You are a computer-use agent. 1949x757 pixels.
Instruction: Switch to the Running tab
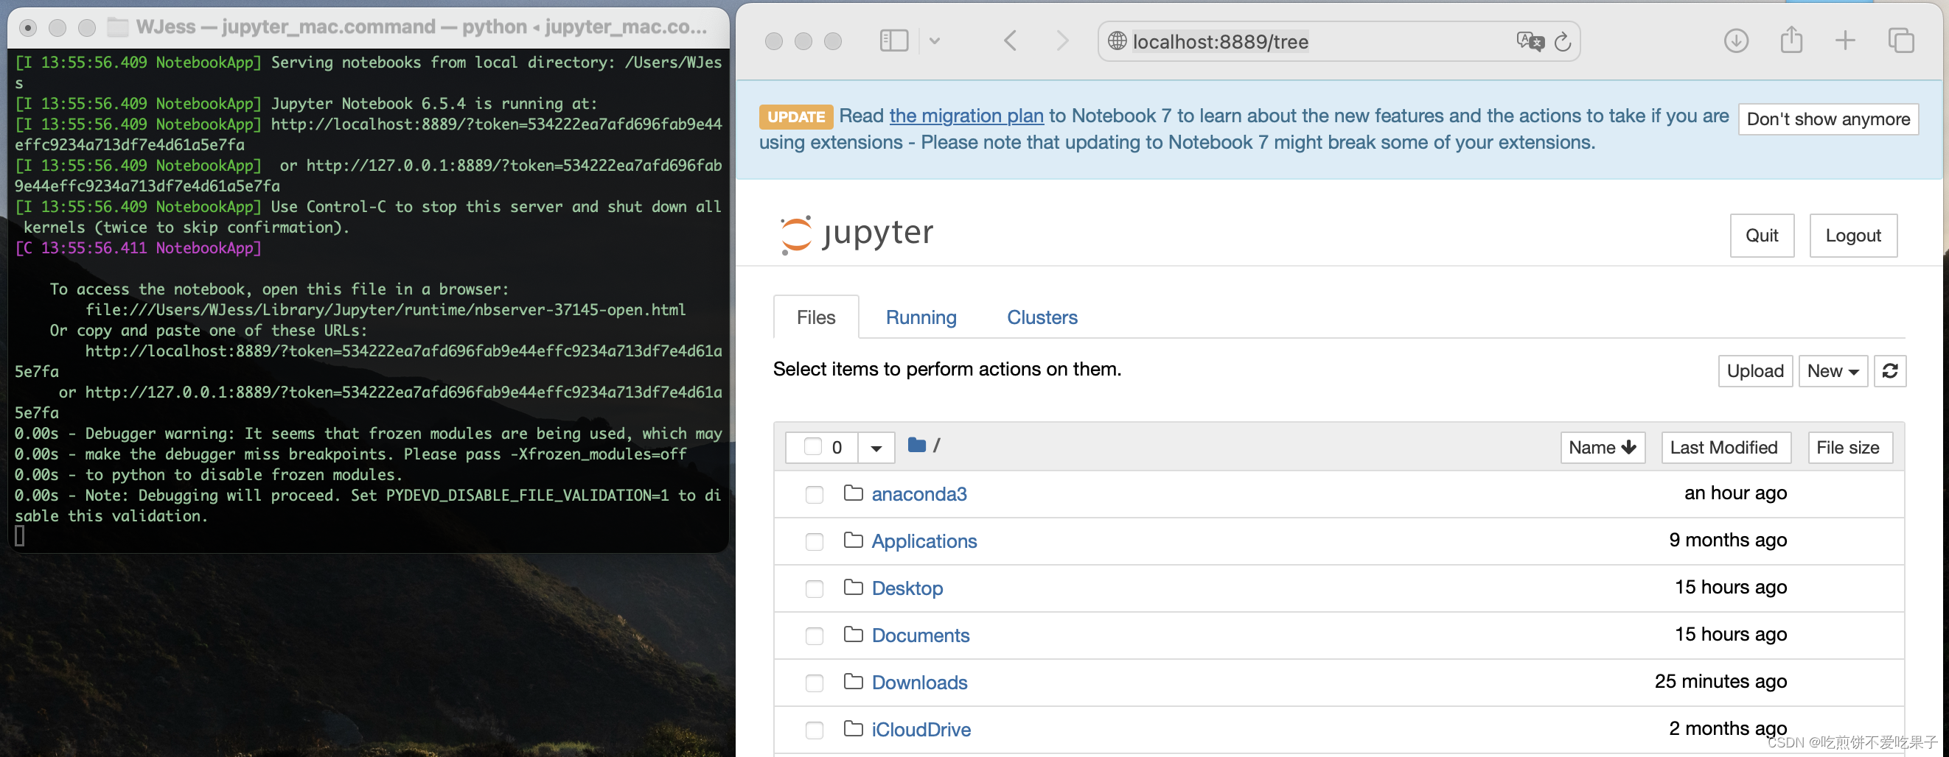921,317
